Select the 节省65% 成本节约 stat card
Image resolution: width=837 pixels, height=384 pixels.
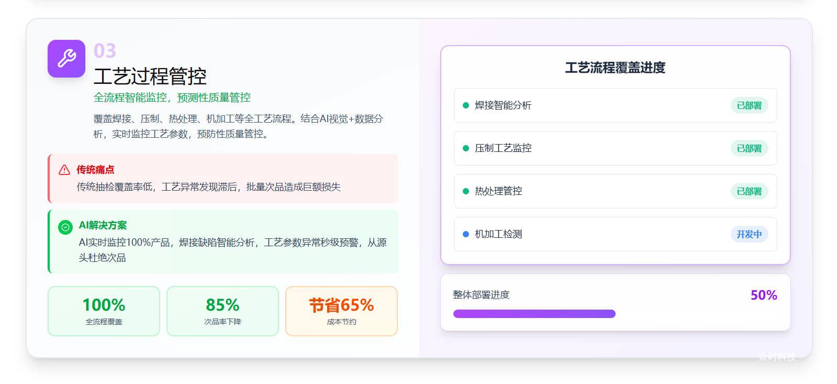pos(341,311)
